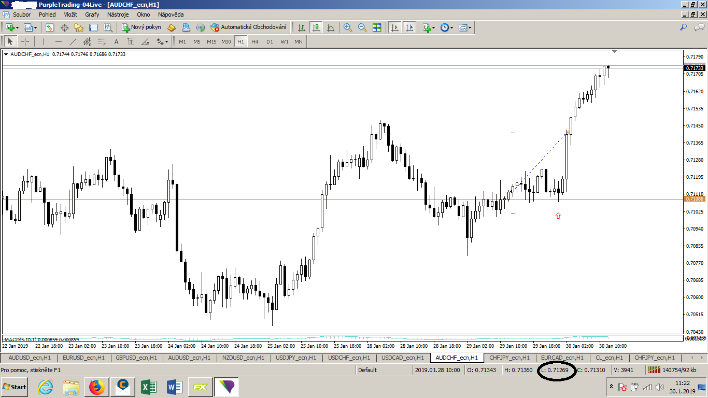The height and width of the screenshot is (398, 708).
Task: Open the Nástroje menu
Action: click(118, 15)
